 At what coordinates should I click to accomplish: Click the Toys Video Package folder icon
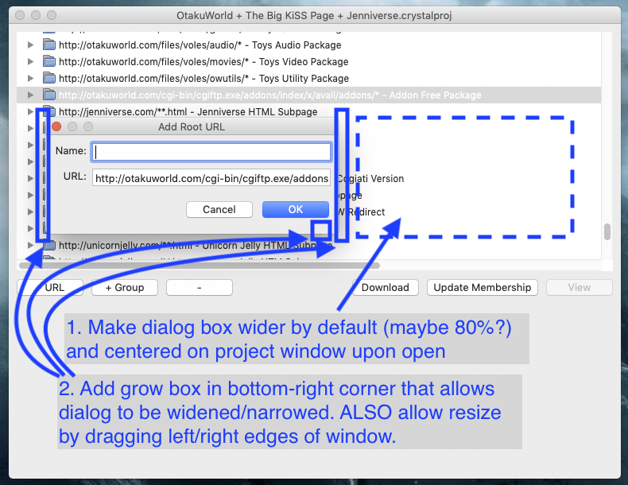pos(48,61)
